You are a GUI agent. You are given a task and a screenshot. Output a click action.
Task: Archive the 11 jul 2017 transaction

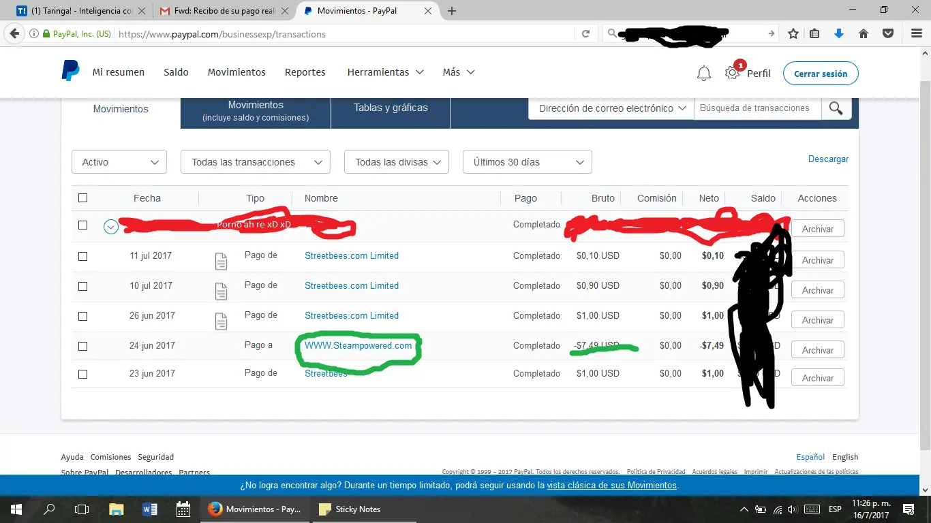point(818,260)
